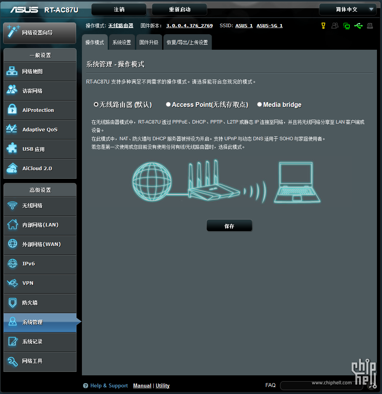Open AiCloud 2.0 menu item

tap(40, 168)
